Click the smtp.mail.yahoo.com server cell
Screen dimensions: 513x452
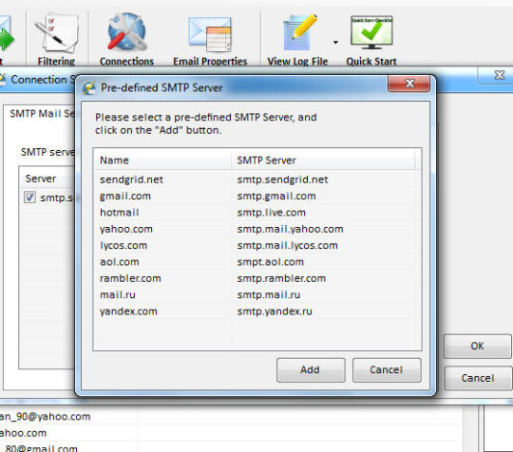[290, 229]
